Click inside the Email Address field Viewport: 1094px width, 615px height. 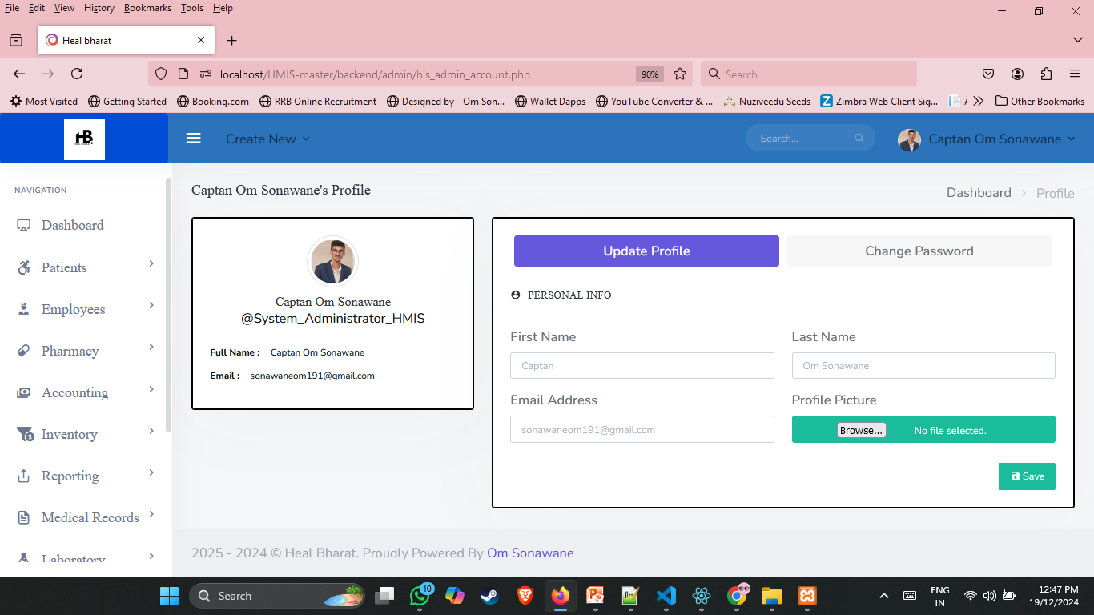[x=641, y=429]
